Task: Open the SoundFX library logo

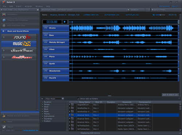Action: coord(22,37)
